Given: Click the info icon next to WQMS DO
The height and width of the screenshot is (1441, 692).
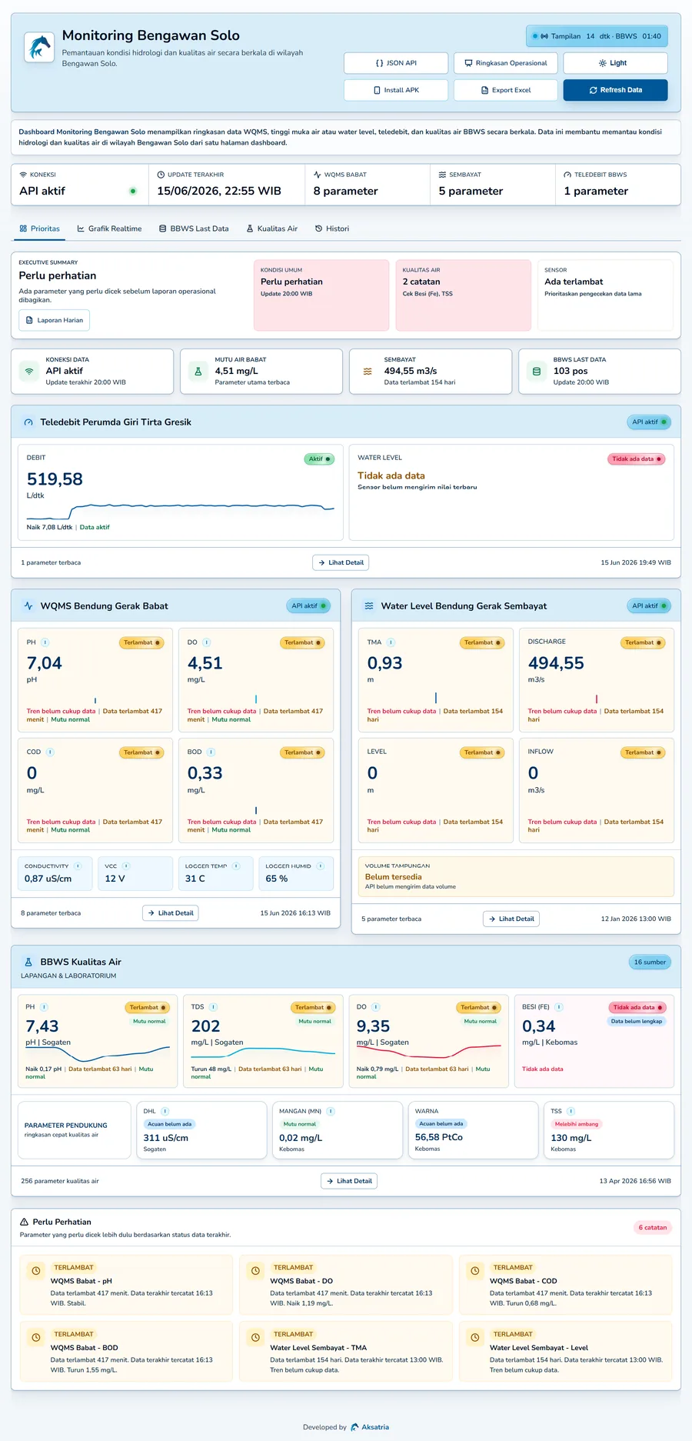Looking at the screenshot, I should [207, 642].
